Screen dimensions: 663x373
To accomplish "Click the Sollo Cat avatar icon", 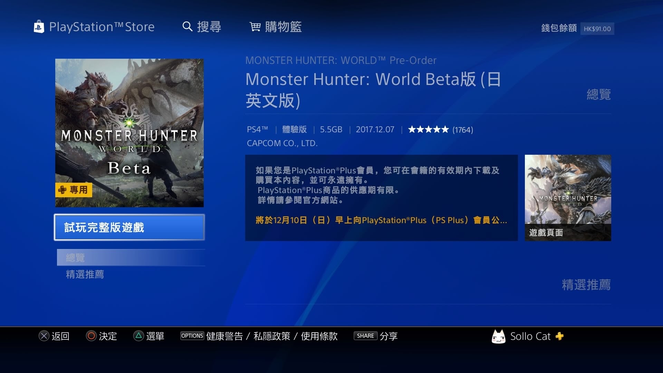I will point(498,336).
